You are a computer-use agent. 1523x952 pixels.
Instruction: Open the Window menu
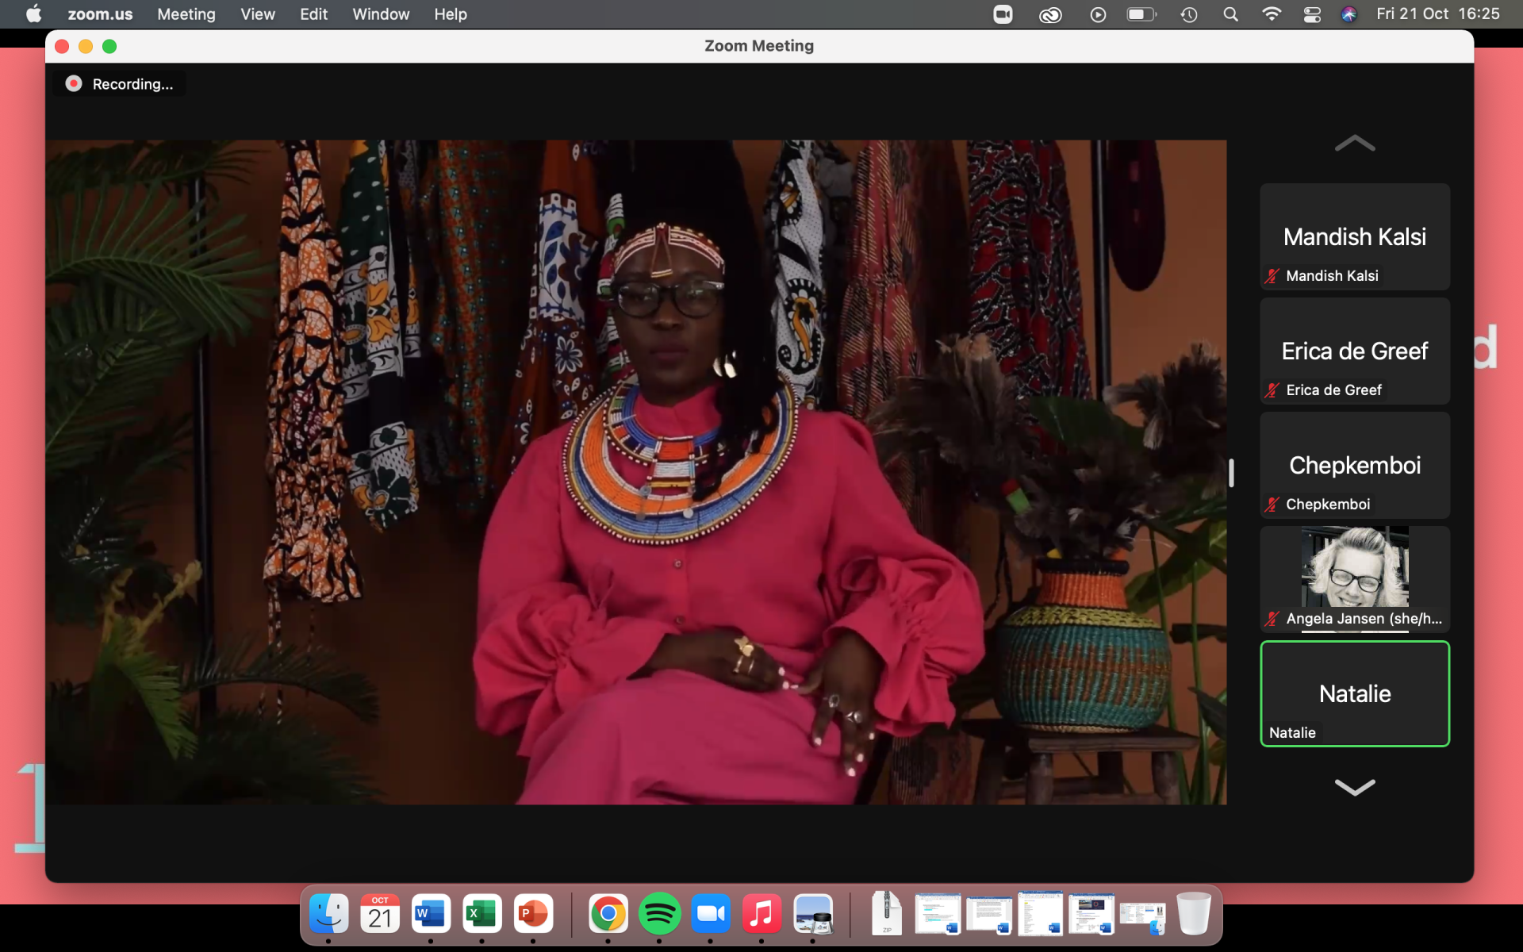pos(381,14)
